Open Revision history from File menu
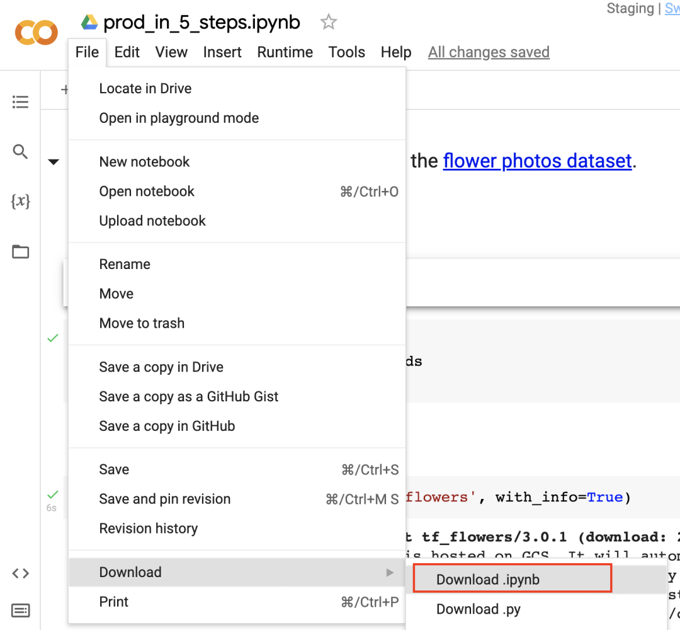 149,529
